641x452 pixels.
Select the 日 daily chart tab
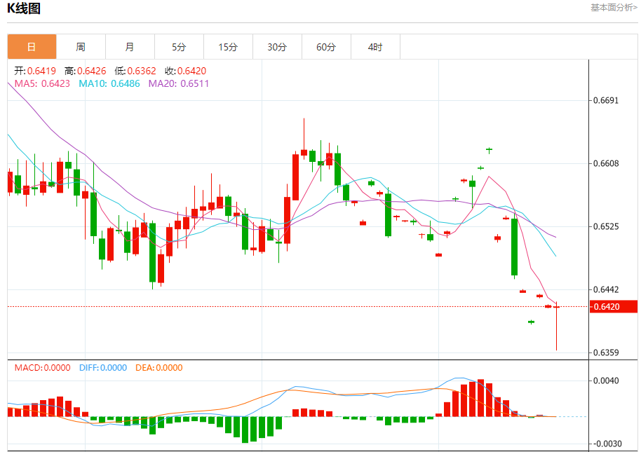click(32, 47)
